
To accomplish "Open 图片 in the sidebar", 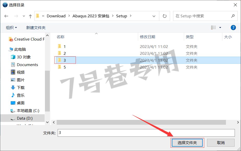I will coord(18,80).
